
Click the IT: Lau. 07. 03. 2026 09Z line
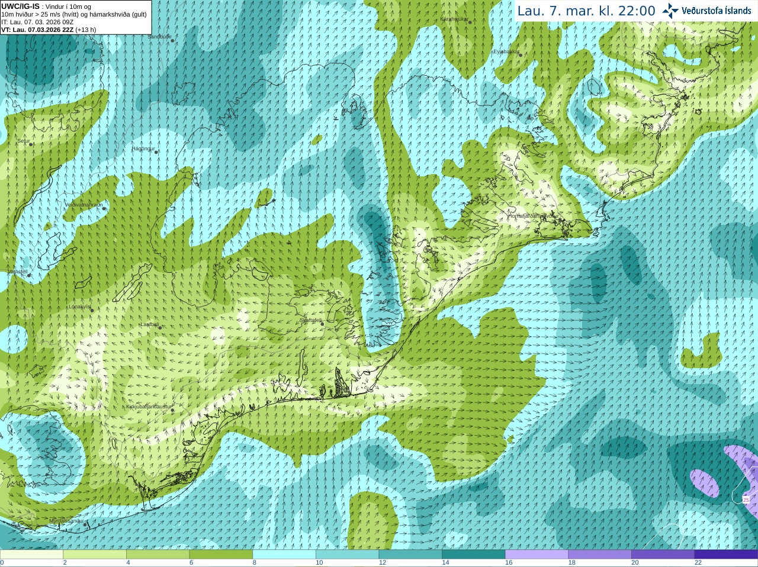[37, 22]
